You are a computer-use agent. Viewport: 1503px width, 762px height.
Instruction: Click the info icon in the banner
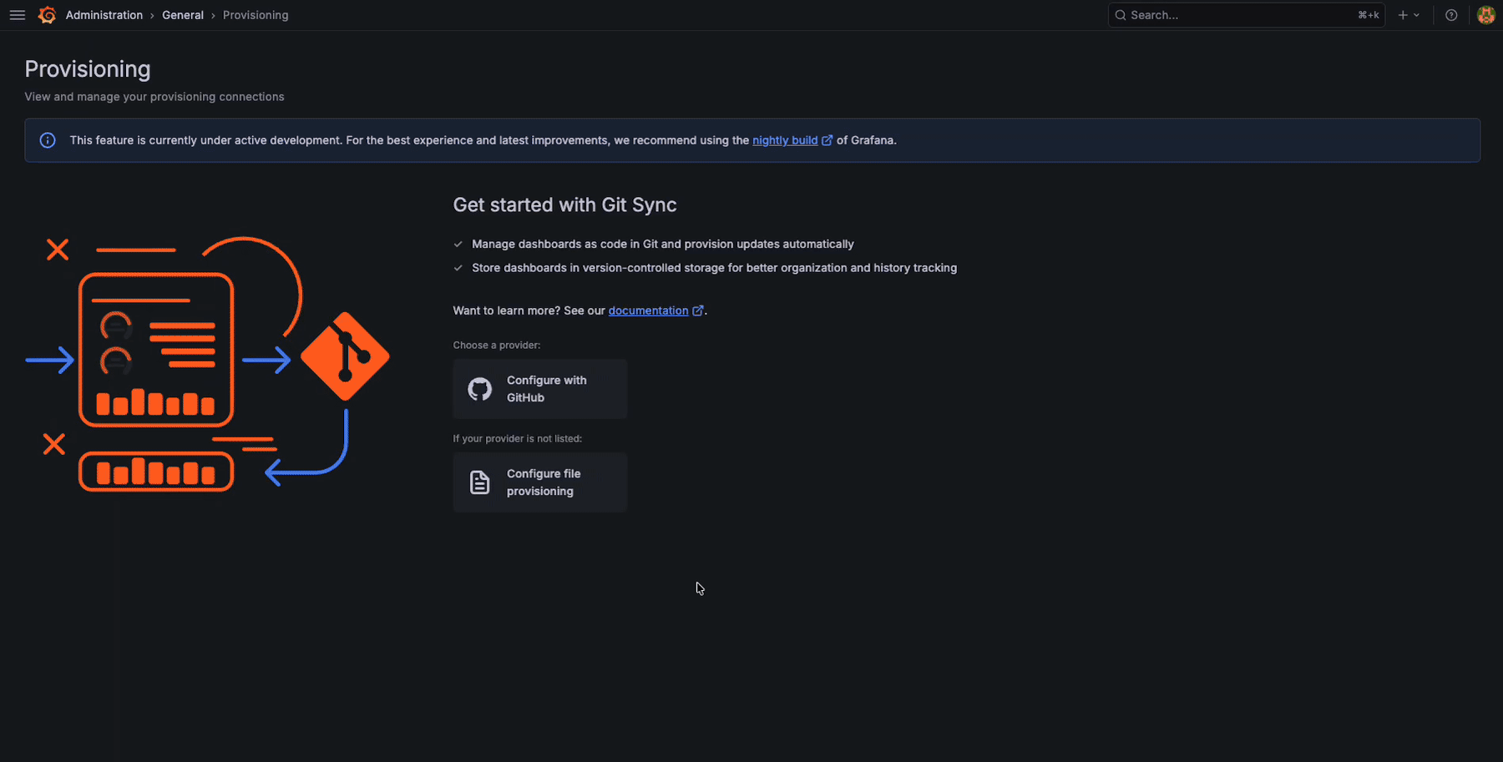[48, 140]
